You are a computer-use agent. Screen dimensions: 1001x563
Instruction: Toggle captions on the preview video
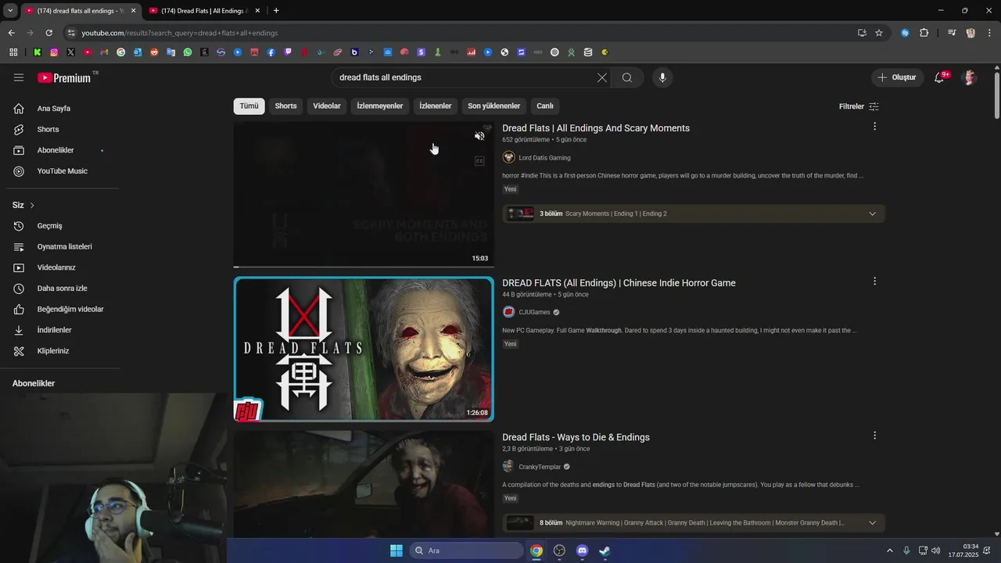[x=479, y=161]
